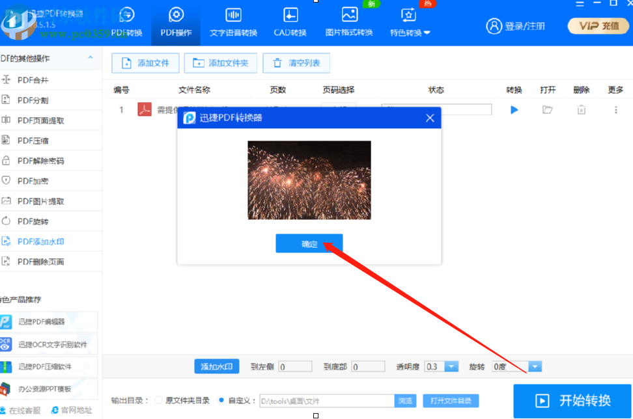The height and width of the screenshot is (419, 633).
Task: Select 自定义 output directory radio button
Action: click(221, 400)
